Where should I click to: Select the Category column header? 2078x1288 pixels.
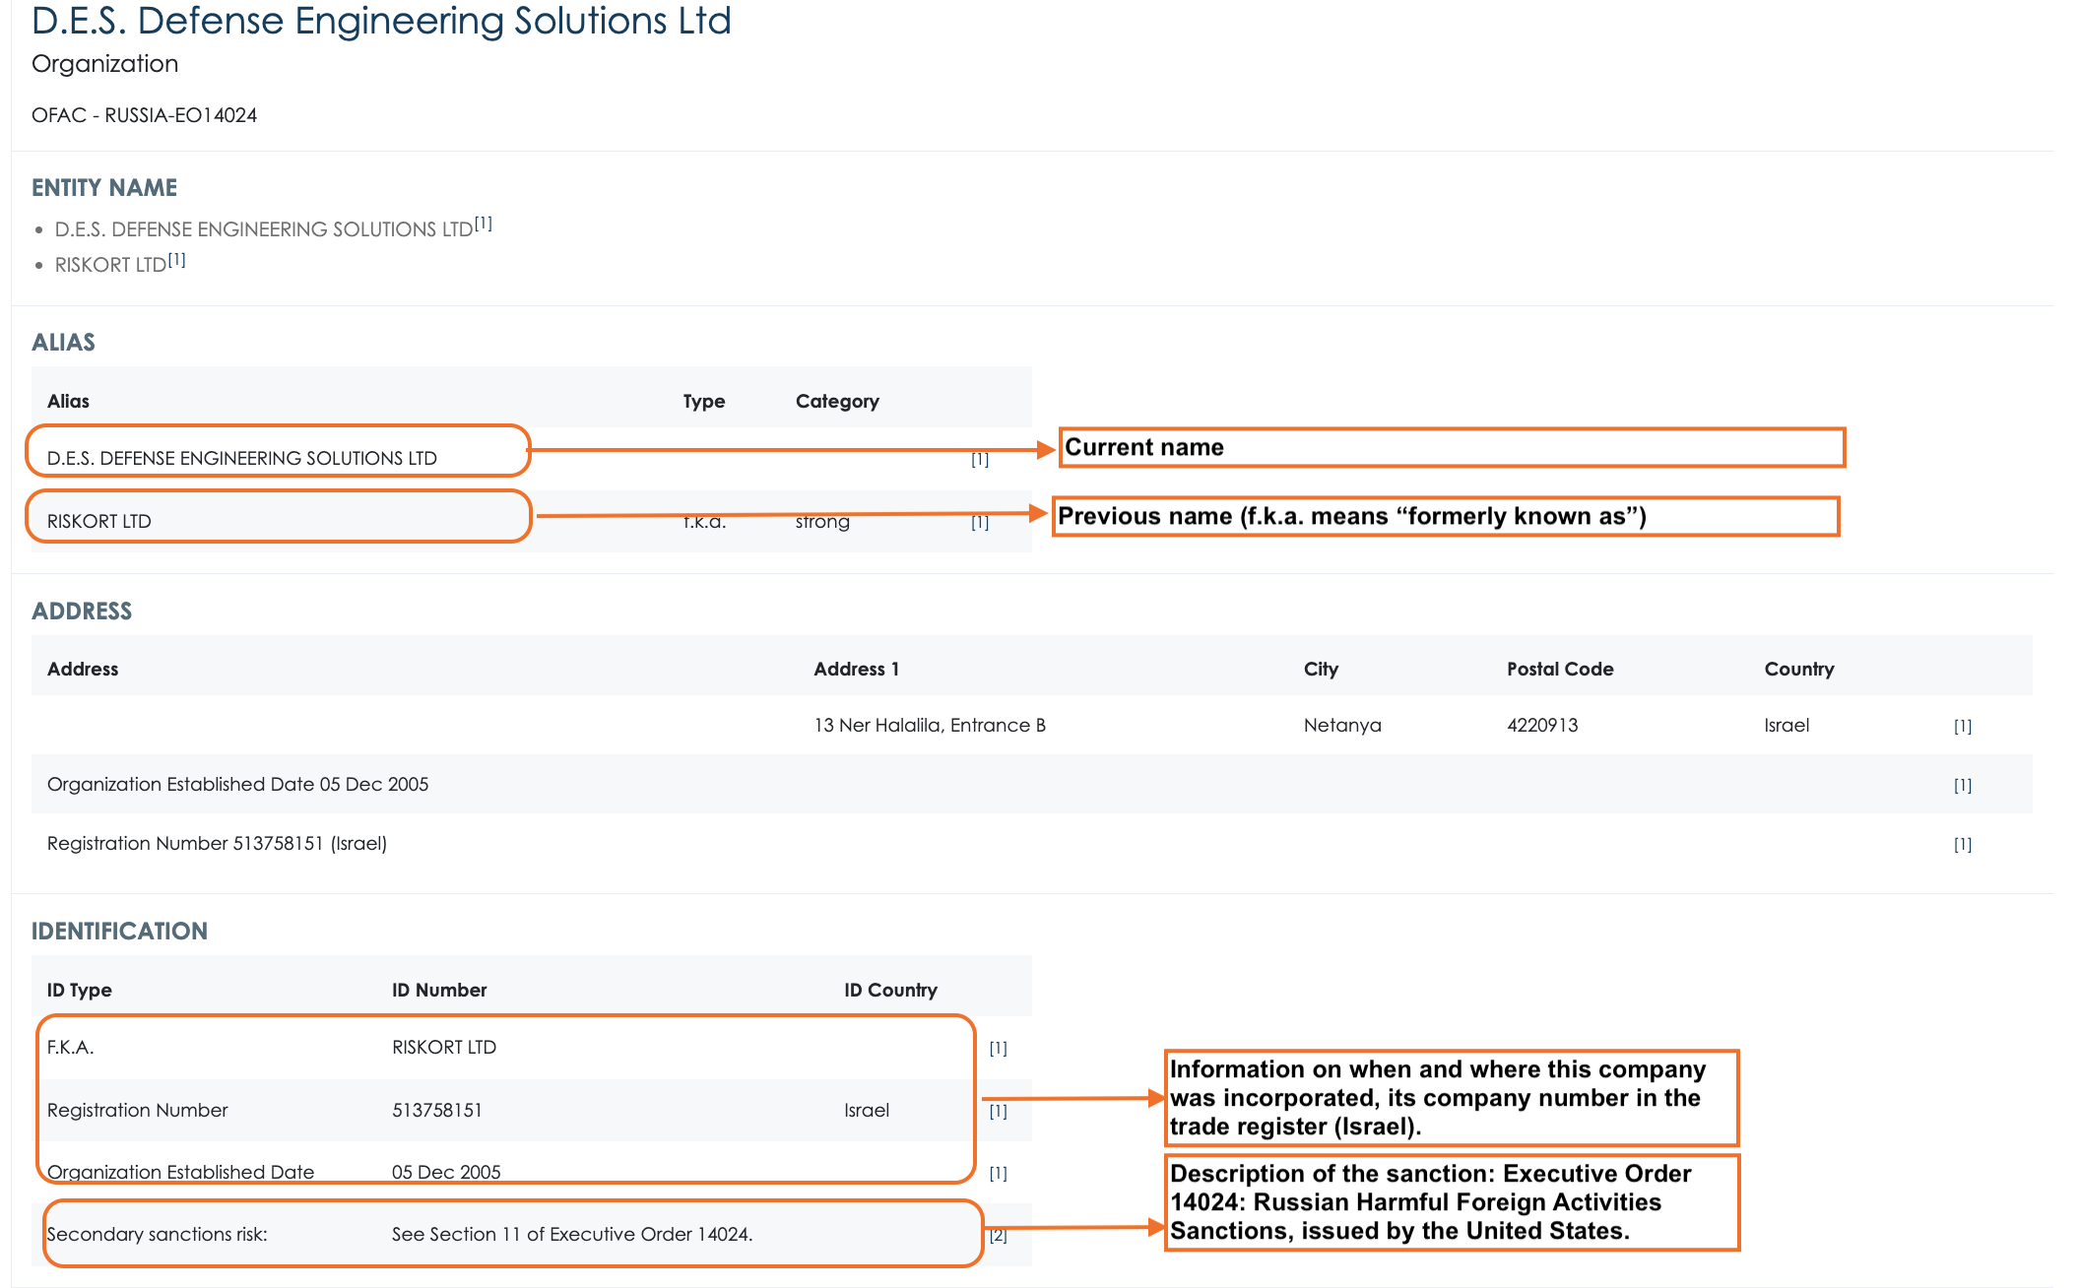(x=837, y=401)
